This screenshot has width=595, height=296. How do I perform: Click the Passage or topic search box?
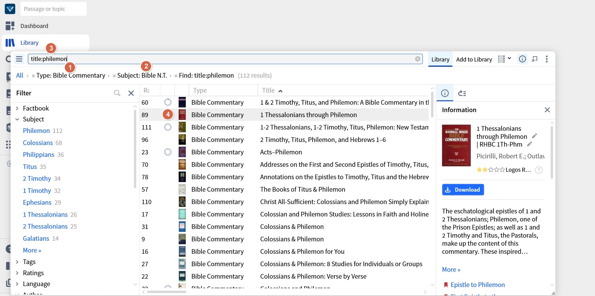pos(53,9)
